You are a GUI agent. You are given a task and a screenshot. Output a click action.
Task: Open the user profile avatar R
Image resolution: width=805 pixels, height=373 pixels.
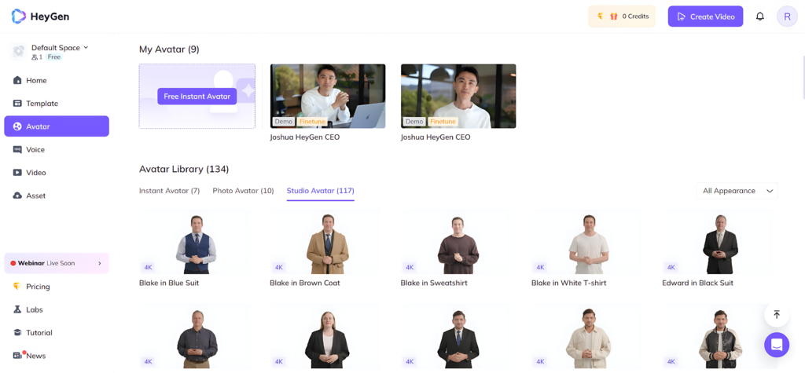pos(787,16)
